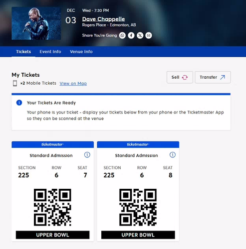Click Standard Admission text on seat 7 ticket
This screenshot has height=249, width=246.
pos(51,155)
